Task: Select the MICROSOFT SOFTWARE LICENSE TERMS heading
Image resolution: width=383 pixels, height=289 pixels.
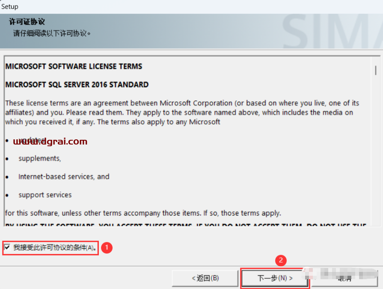Action: (x=74, y=67)
